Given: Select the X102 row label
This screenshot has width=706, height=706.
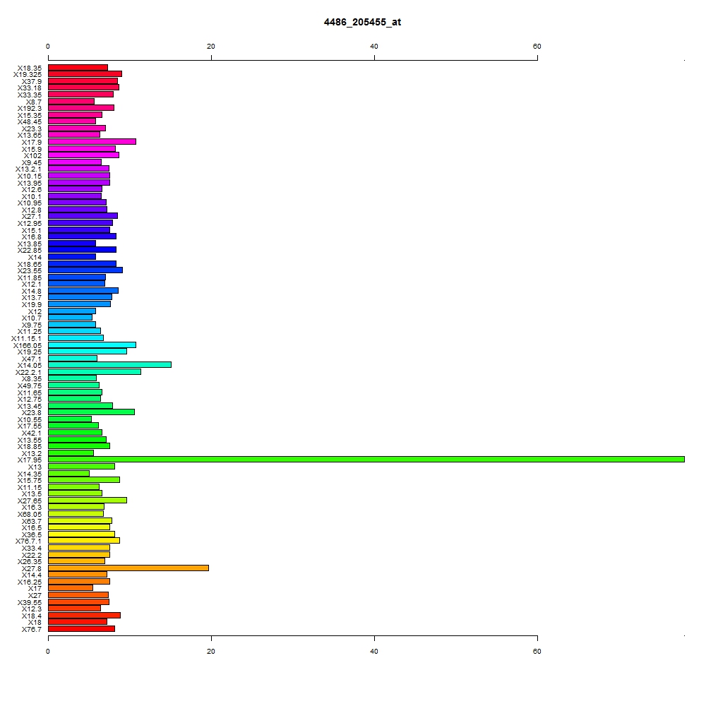Looking at the screenshot, I should [32, 156].
